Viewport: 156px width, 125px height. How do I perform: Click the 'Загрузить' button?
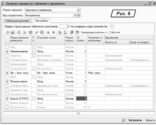click(135, 120)
